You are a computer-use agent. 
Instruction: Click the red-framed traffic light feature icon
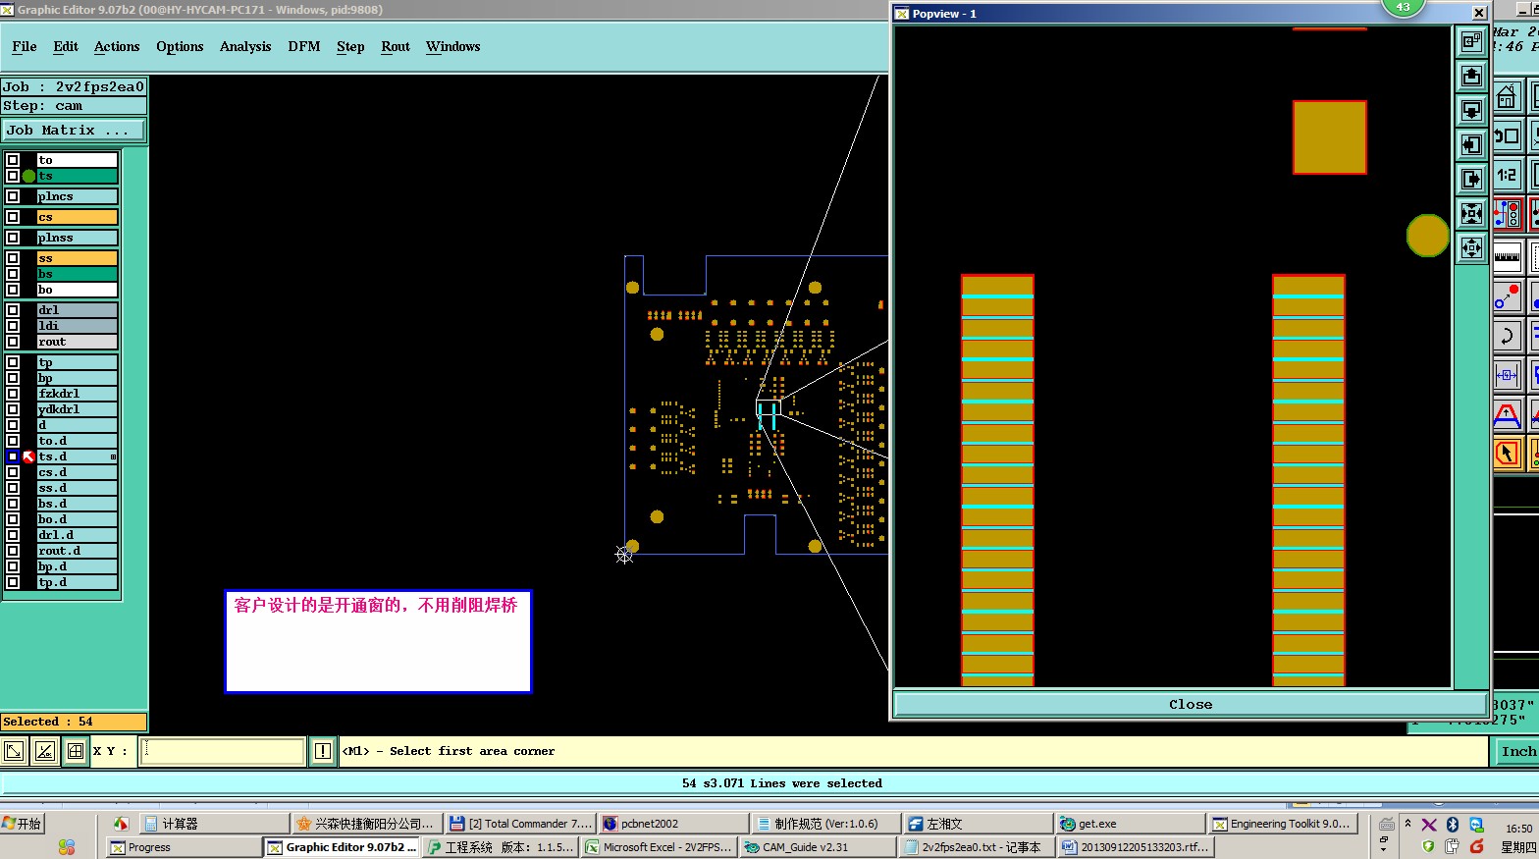click(1508, 214)
